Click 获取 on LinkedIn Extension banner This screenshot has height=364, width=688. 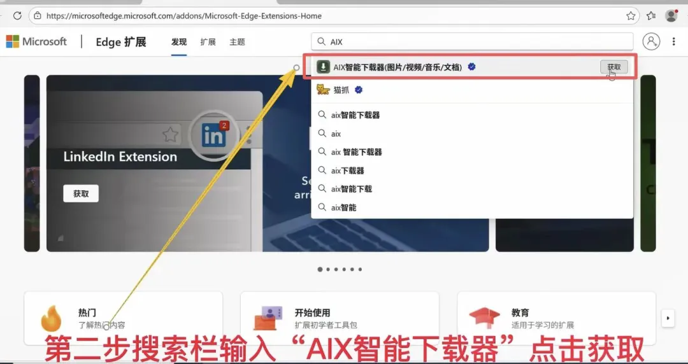81,193
